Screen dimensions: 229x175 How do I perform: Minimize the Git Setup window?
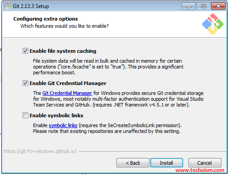(189, 6)
